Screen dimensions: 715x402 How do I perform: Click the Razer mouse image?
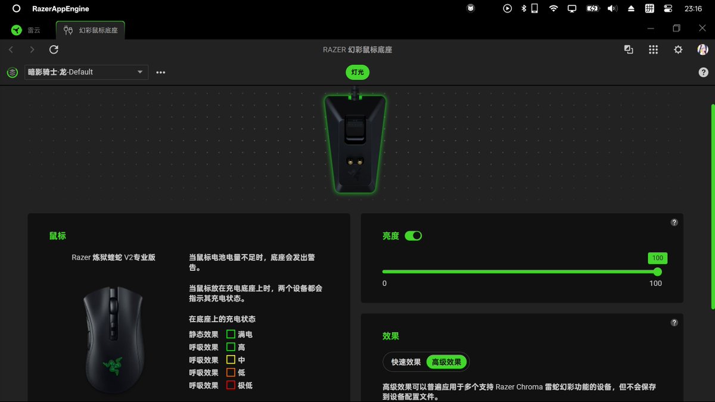click(x=114, y=340)
